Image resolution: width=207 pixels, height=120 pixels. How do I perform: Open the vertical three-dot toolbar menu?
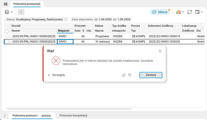point(21,12)
